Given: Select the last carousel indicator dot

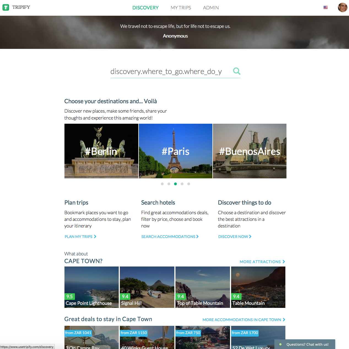Looking at the screenshot, I should (189, 184).
